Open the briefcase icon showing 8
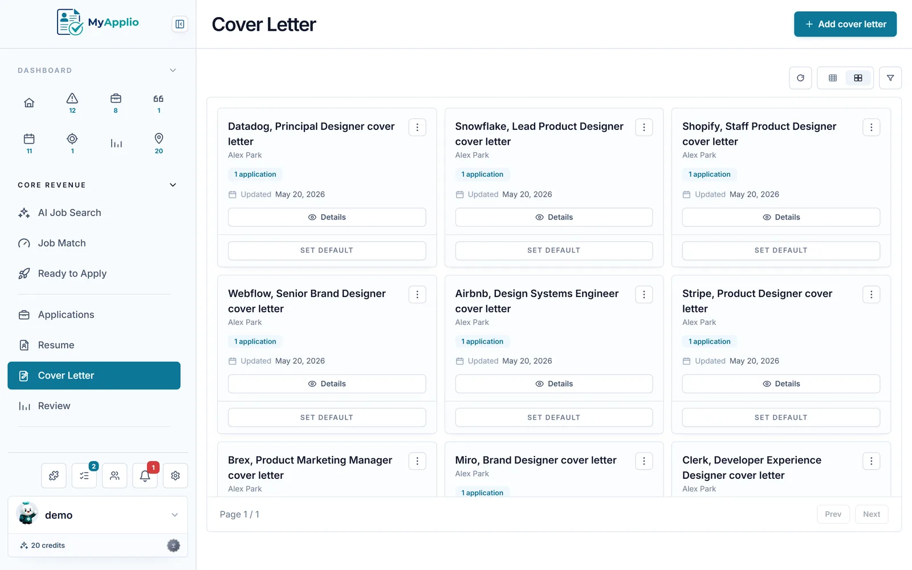Viewport: 912px width, 570px height. click(116, 103)
